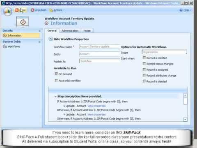
Task: Click the Workflows gear icon in sidebar
Action: (5, 46)
